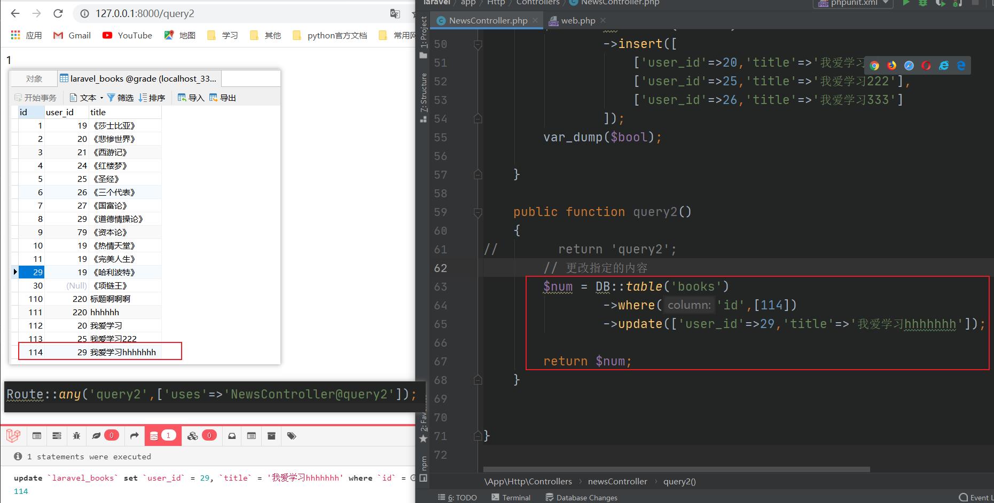This screenshot has height=503, width=994.
Task: Click the browser back arrow
Action: 15,13
